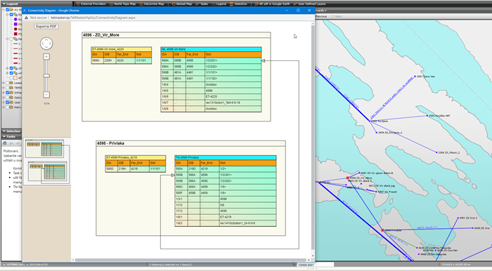Viewport: 492px width, 271px height.
Task: Collapse the Tasks panel header in the left pane
Action: [x=11, y=137]
